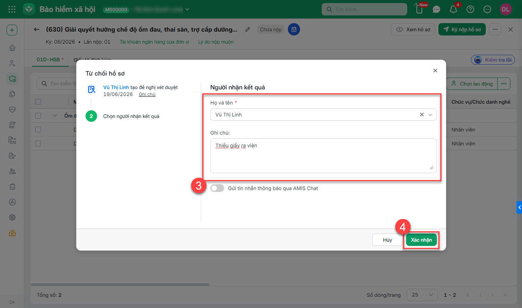Open the record more options ellipsis button

pos(495,29)
